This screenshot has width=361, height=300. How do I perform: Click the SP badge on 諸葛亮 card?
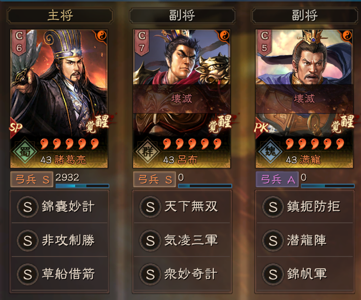(16, 128)
